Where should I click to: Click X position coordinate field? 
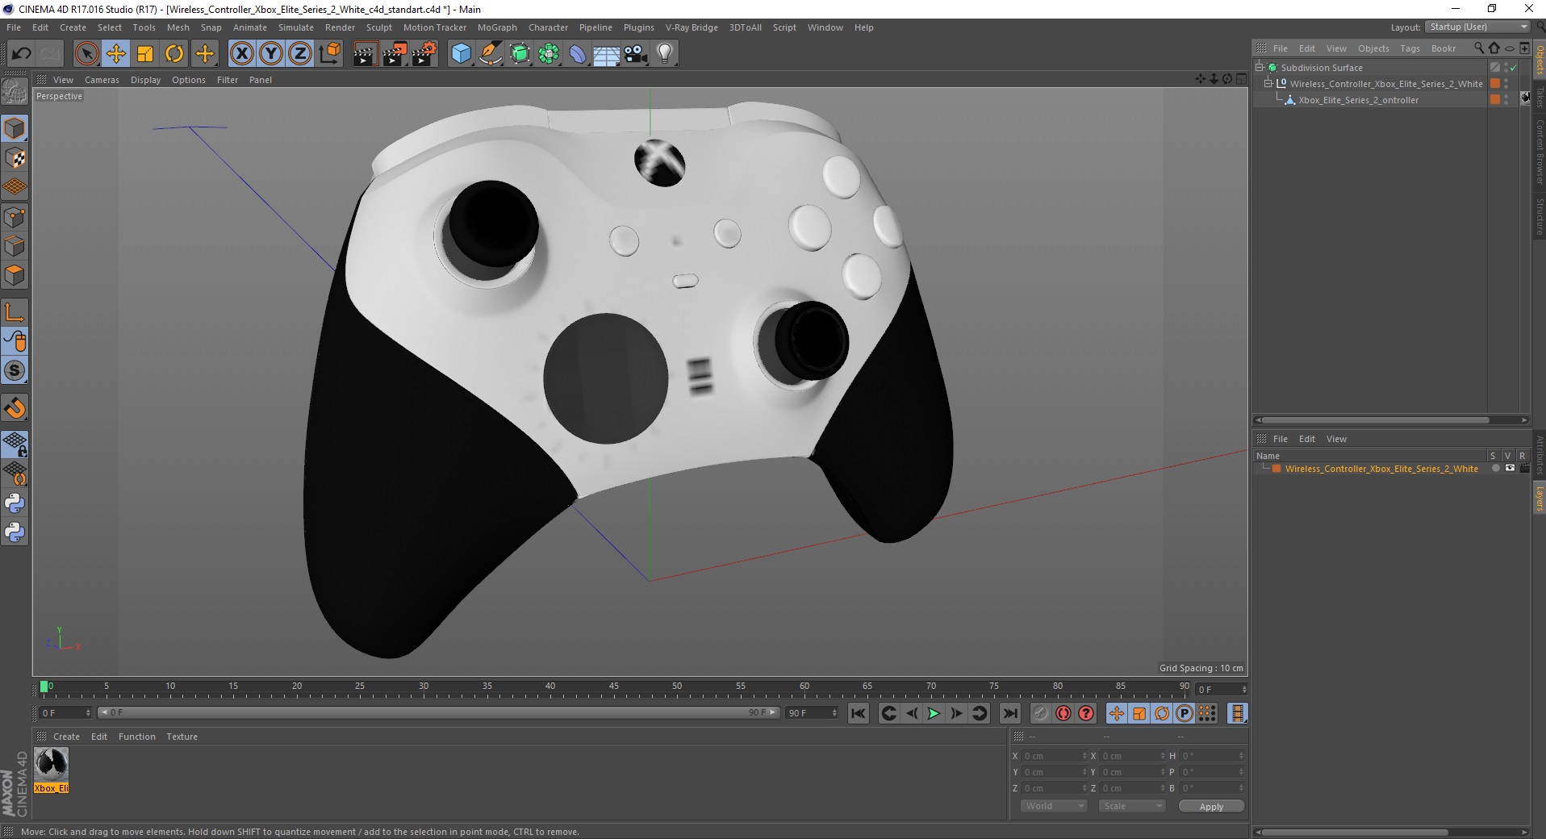(1055, 756)
